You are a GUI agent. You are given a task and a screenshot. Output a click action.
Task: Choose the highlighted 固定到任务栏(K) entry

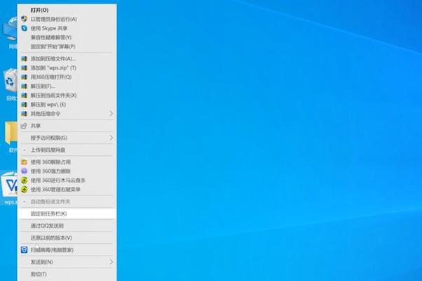67,214
